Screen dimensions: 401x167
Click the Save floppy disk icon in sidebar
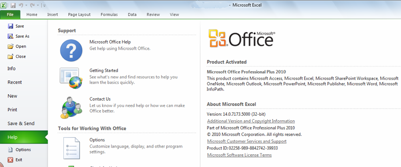coord(11,26)
